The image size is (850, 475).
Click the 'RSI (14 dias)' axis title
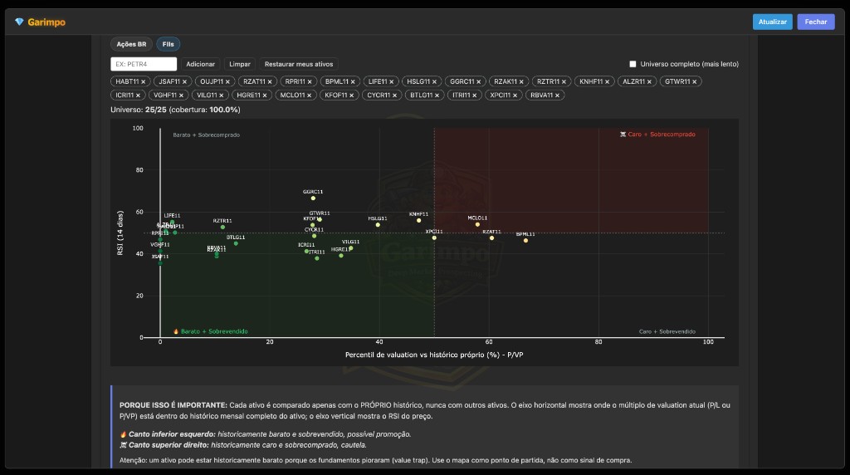[x=120, y=233]
